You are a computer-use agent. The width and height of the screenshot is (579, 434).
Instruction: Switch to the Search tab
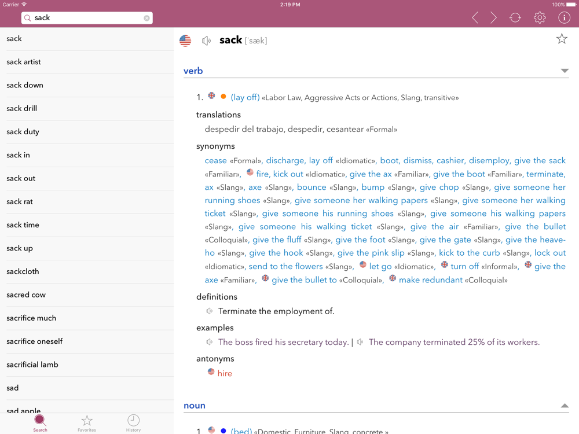click(40, 423)
